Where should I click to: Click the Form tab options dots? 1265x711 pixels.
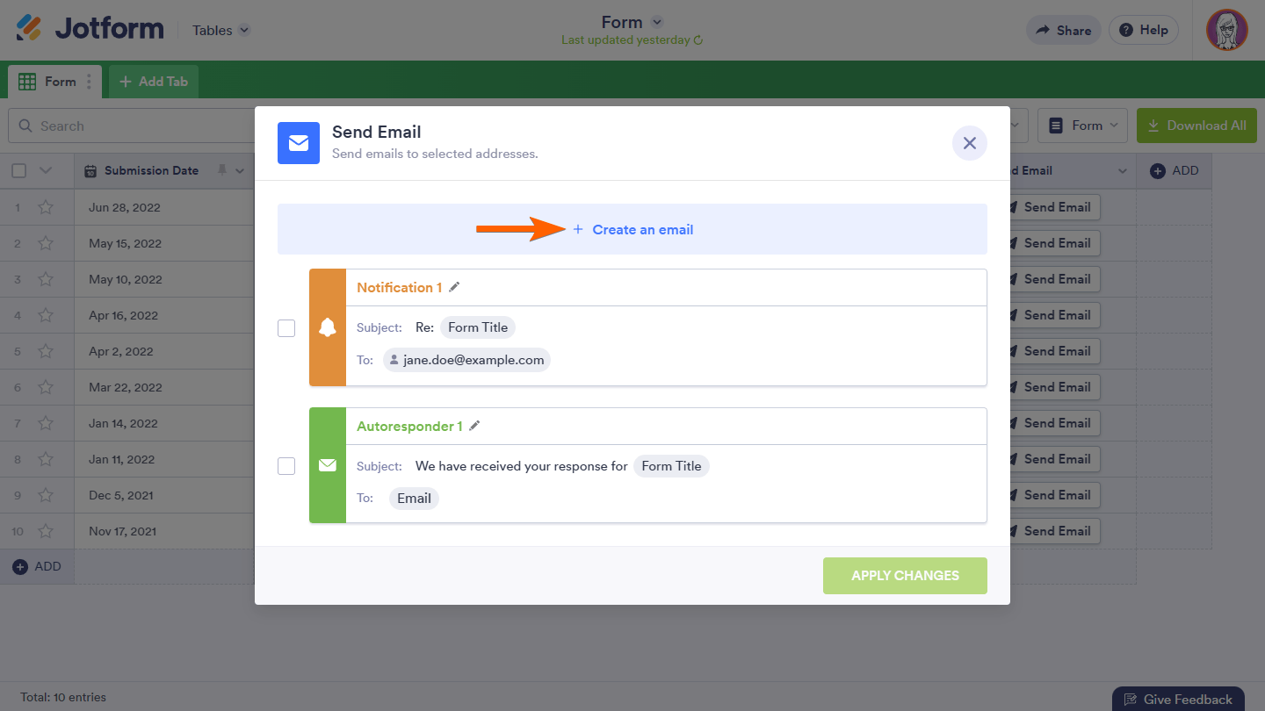[89, 82]
